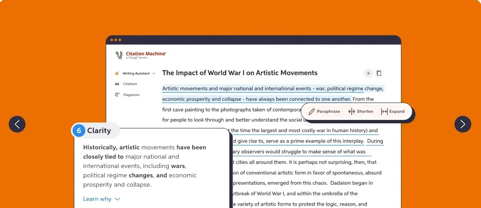Copy the document using the copy icon

coord(379,73)
